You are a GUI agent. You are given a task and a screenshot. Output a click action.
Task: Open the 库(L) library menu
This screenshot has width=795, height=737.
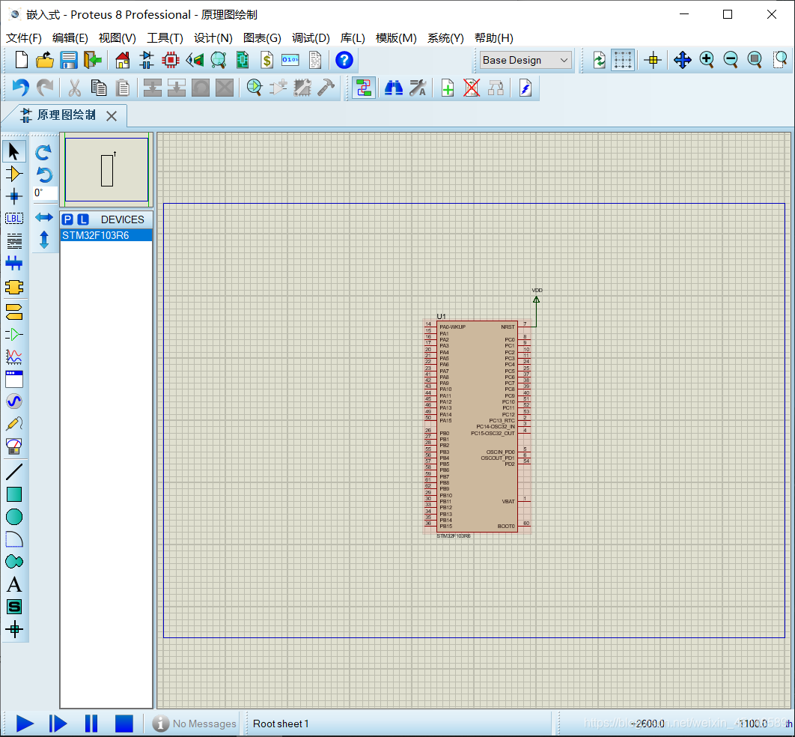(x=353, y=38)
